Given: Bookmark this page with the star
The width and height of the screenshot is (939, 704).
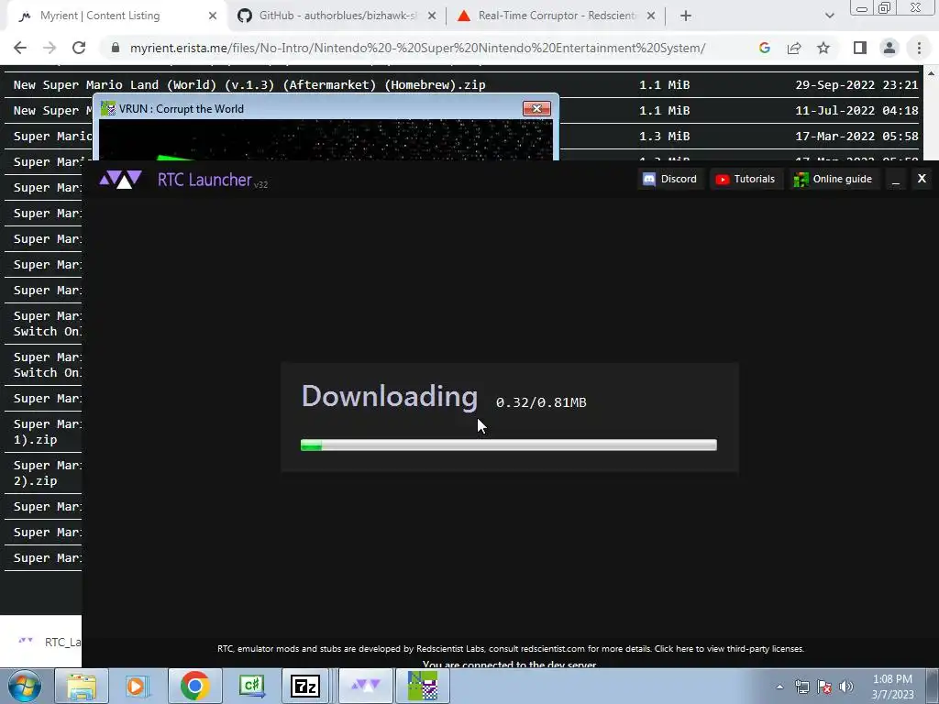Looking at the screenshot, I should 823,48.
